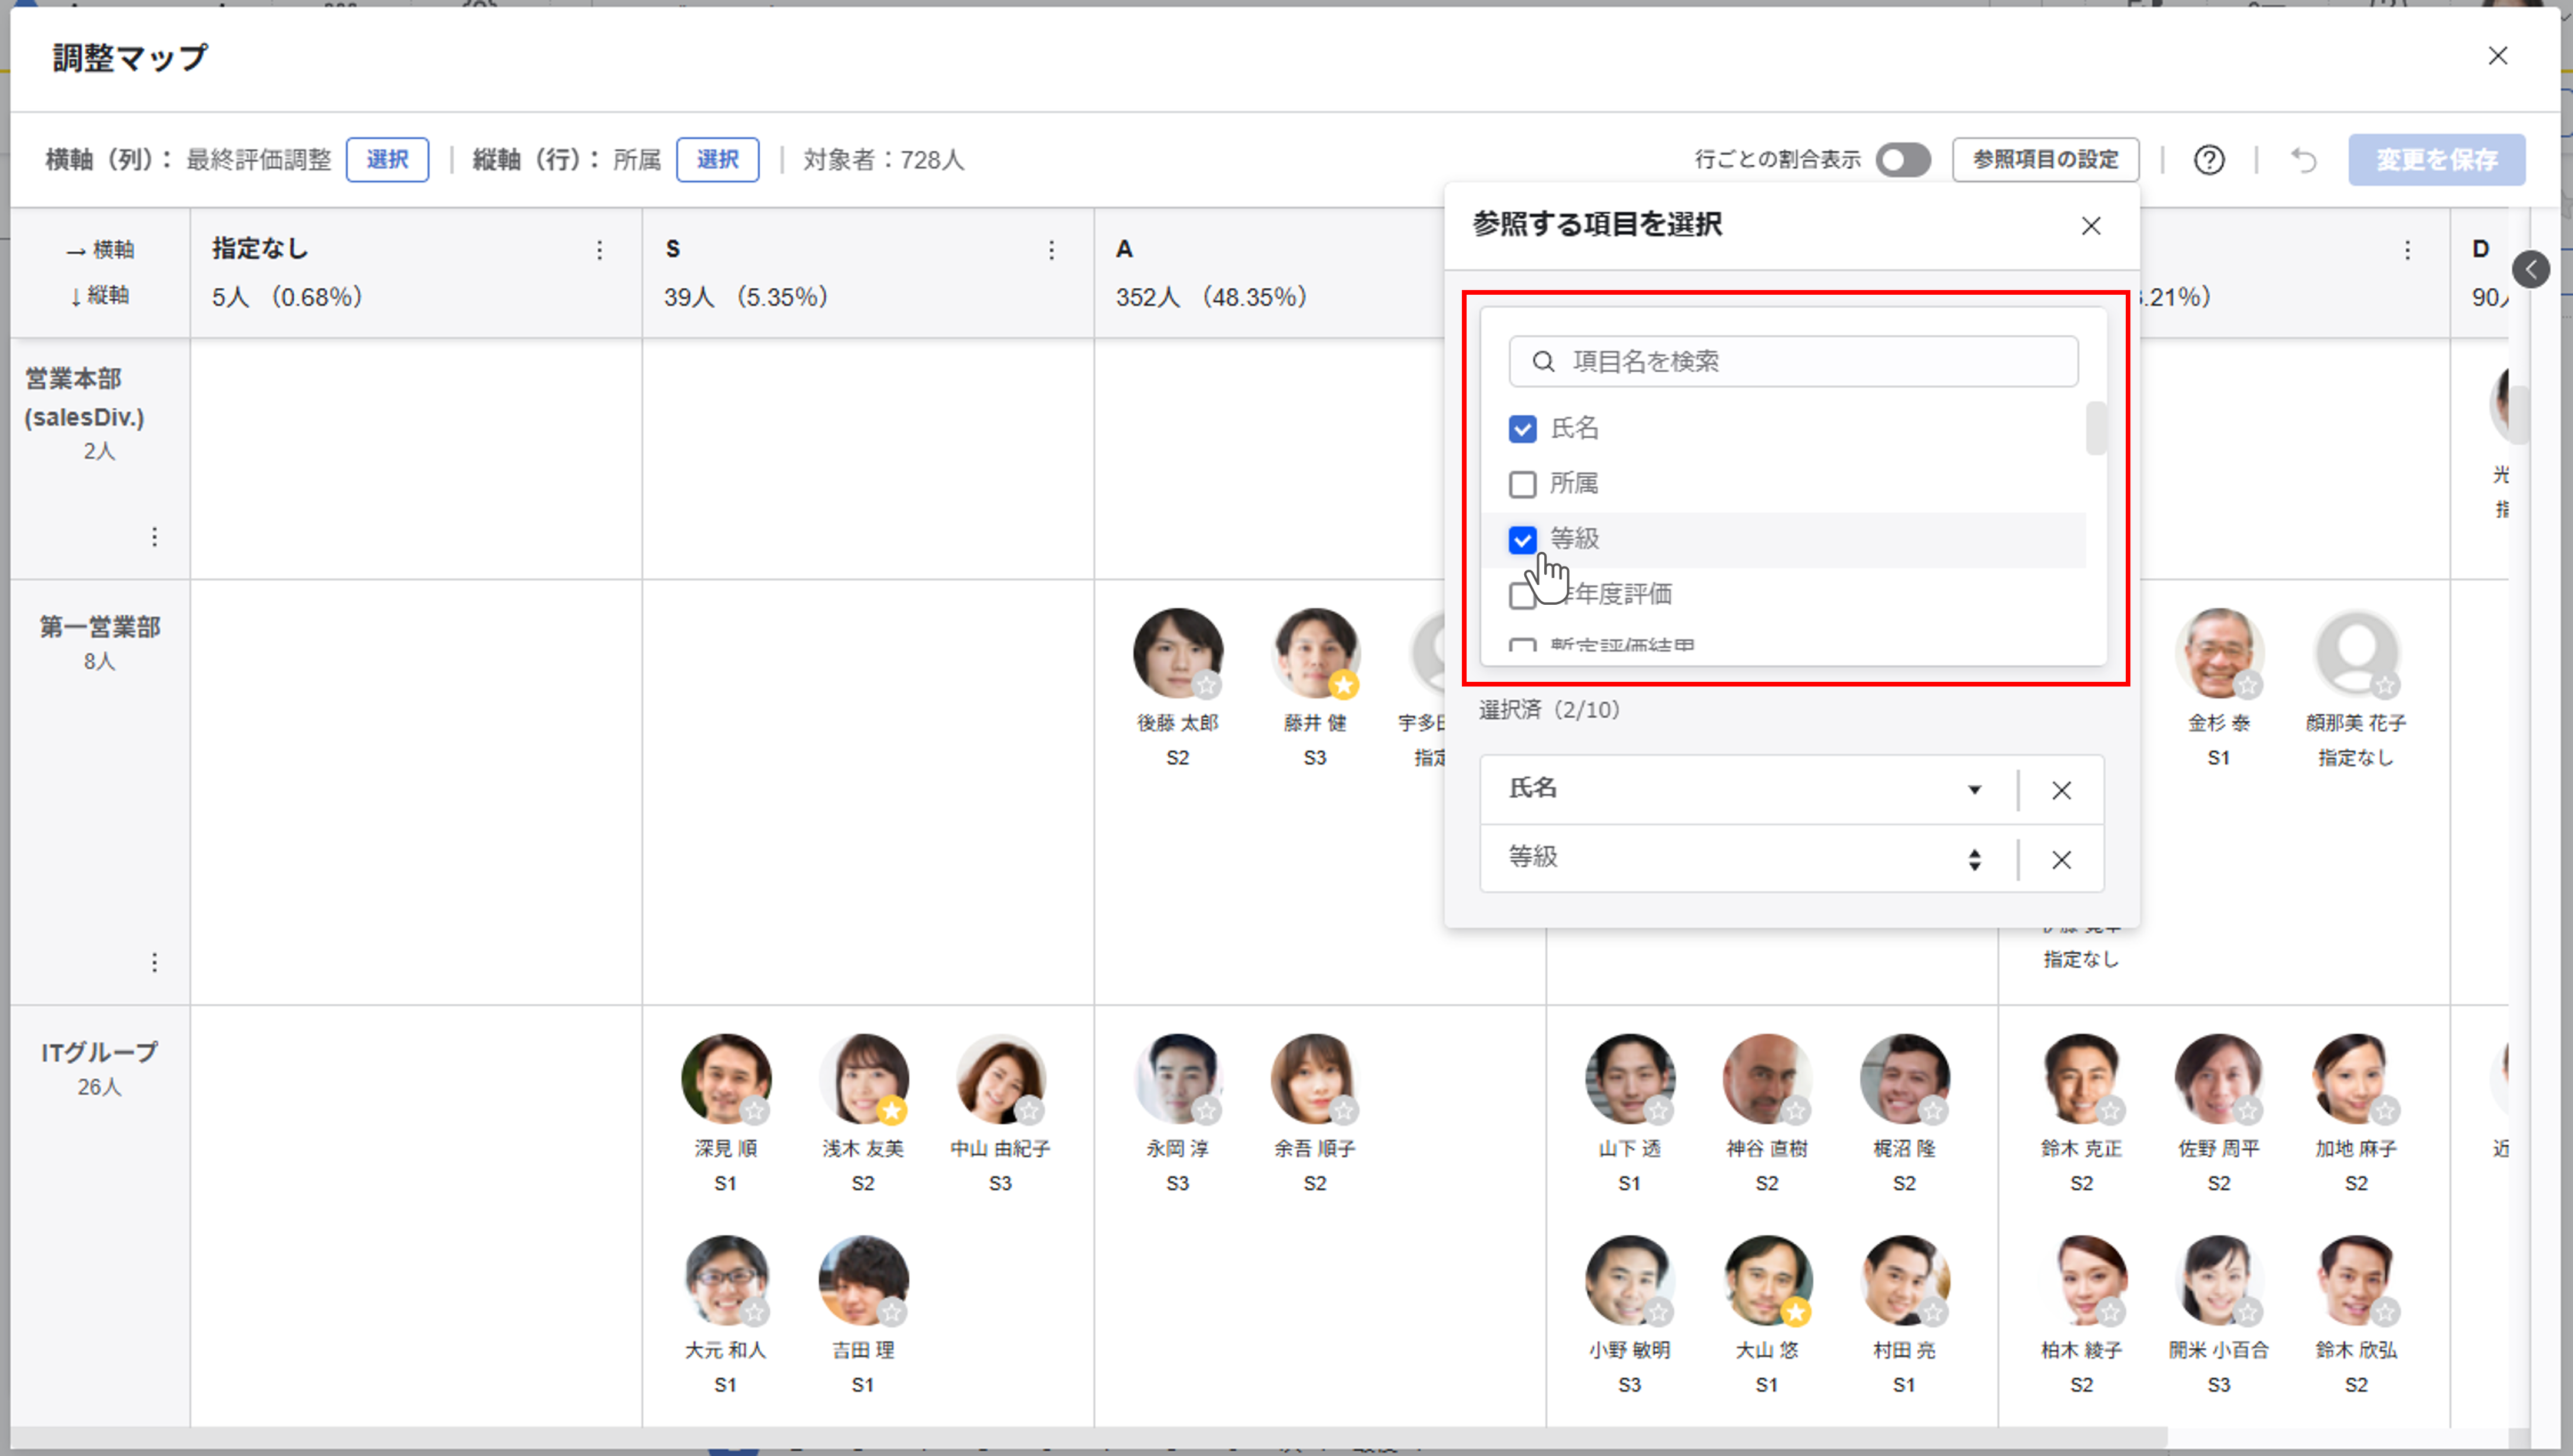Toggle 行ごとの割合表示 switch
Image resolution: width=2573 pixels, height=1456 pixels.
1902,160
